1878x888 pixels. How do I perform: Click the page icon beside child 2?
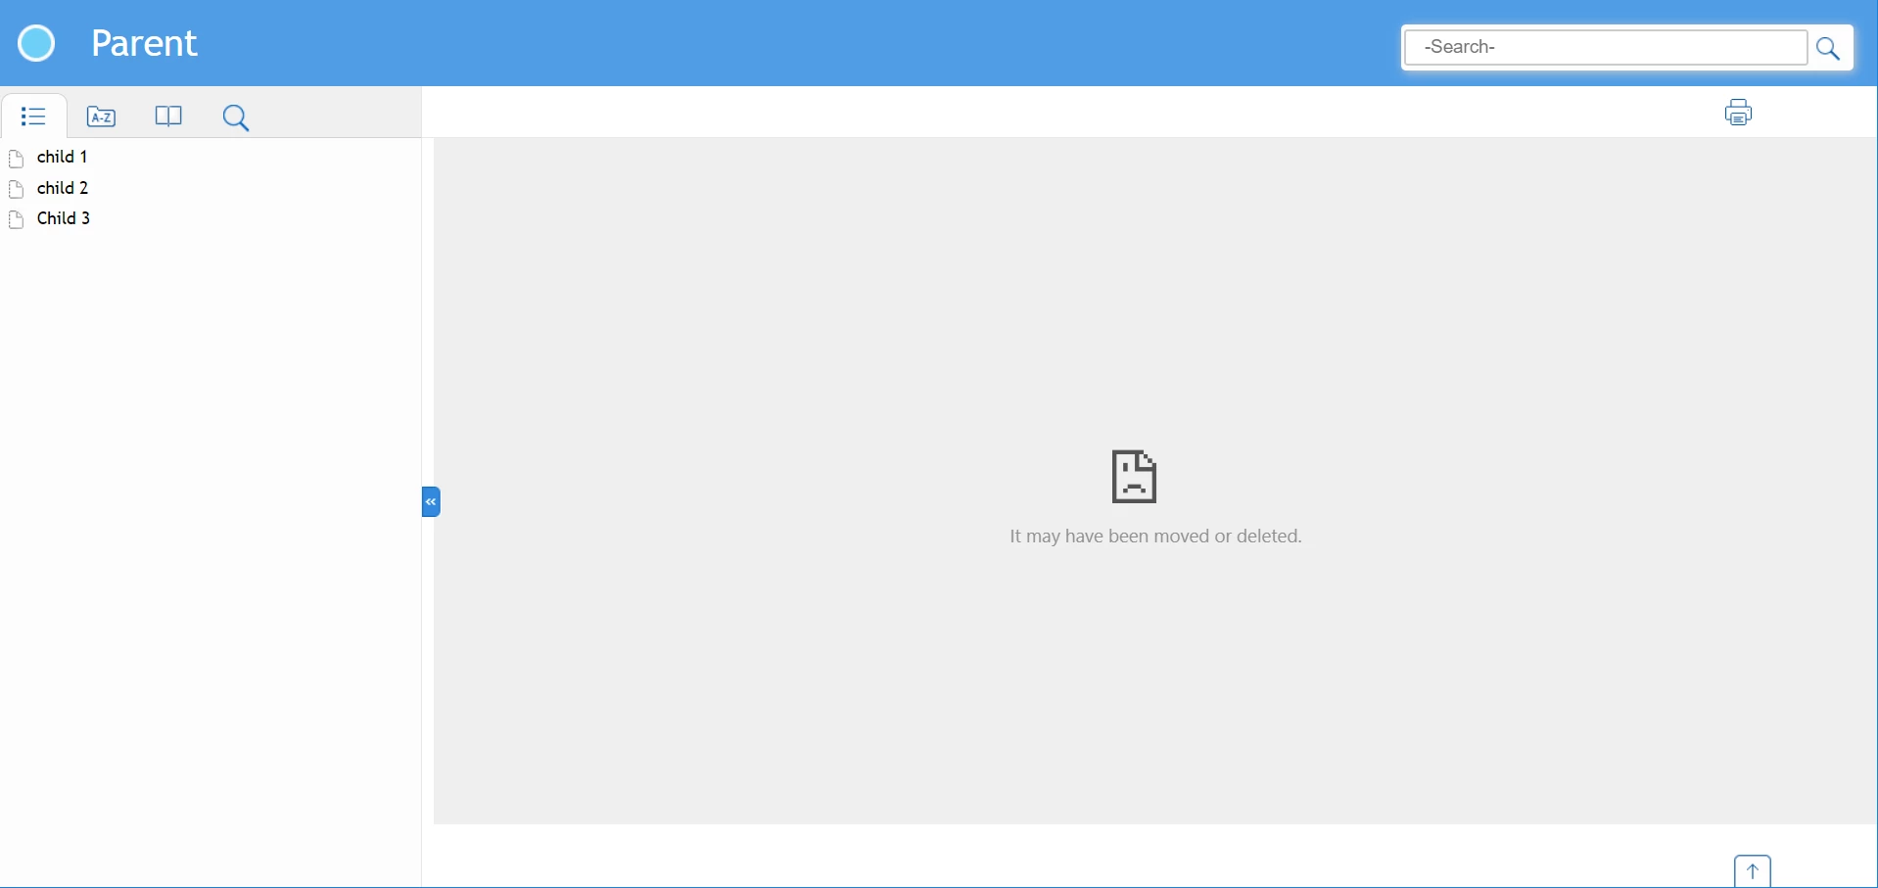point(17,190)
